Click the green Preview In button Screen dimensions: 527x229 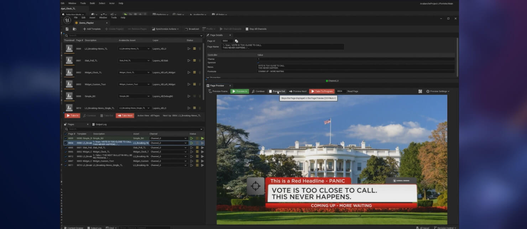click(x=240, y=91)
